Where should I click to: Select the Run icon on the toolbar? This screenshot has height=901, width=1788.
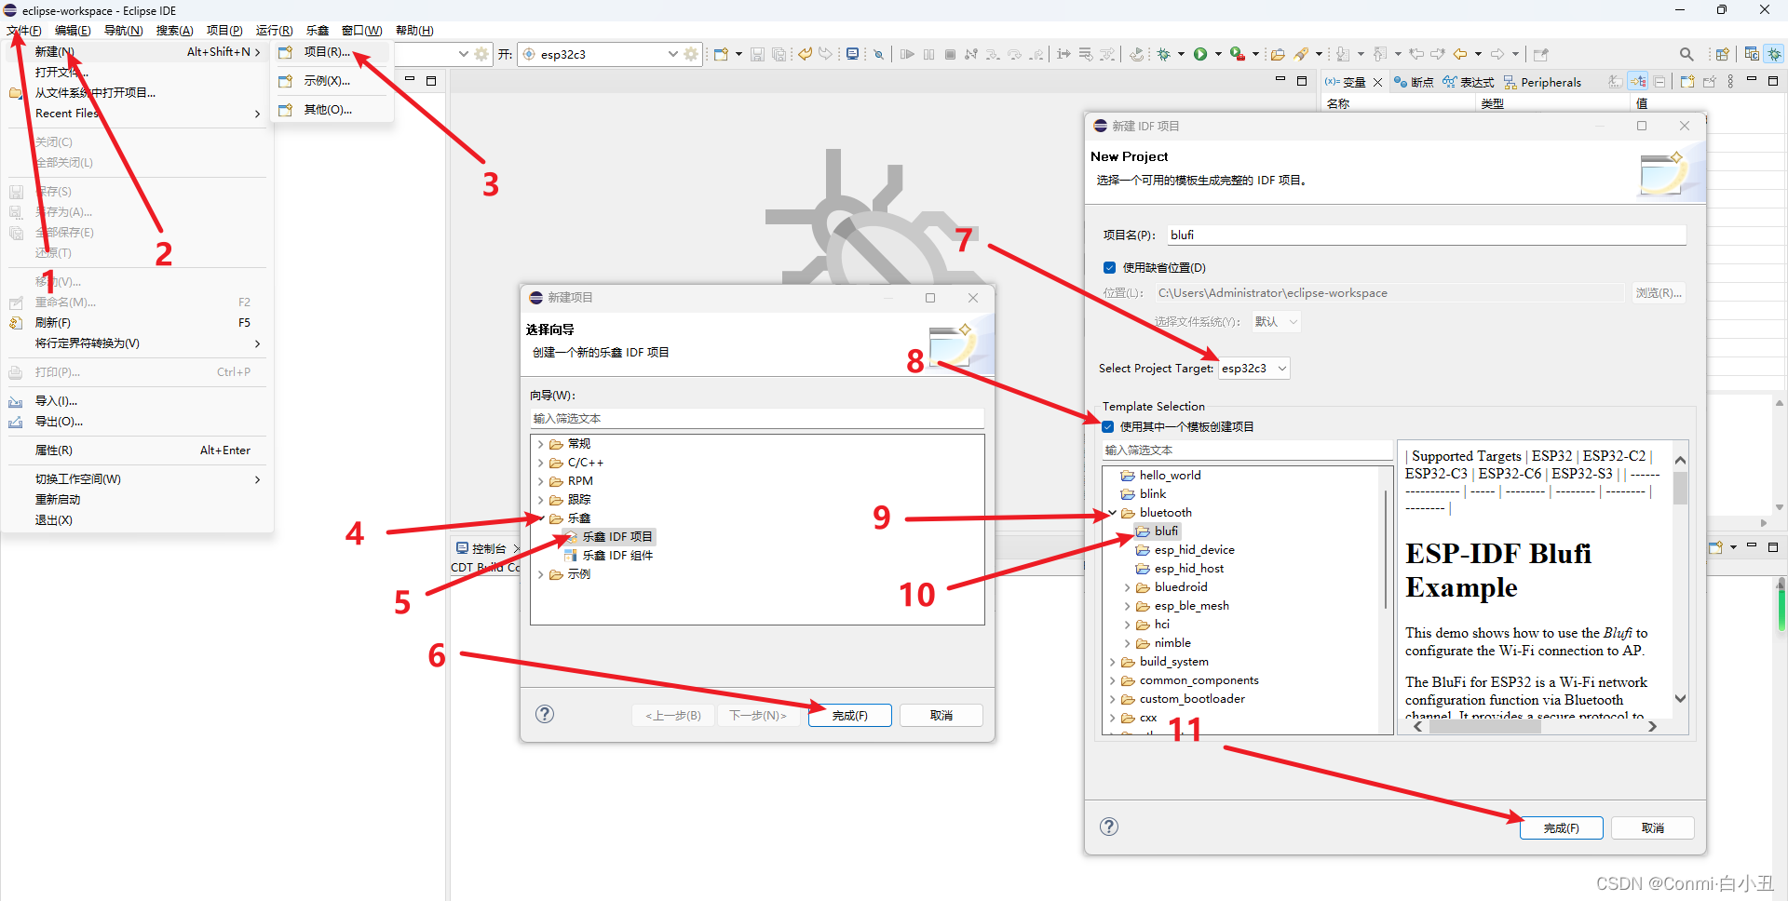[1200, 54]
